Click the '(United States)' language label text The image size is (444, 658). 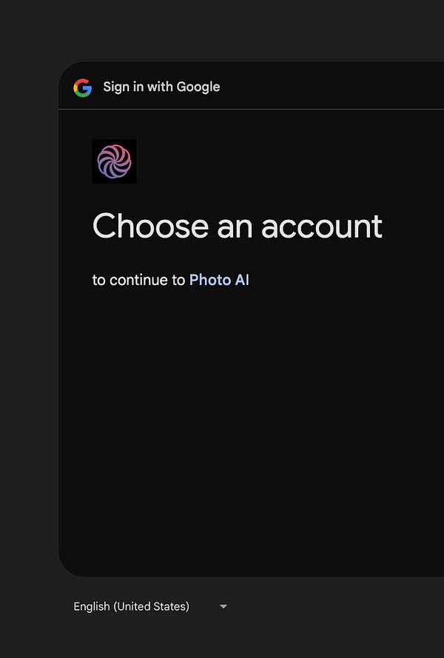[x=151, y=606]
